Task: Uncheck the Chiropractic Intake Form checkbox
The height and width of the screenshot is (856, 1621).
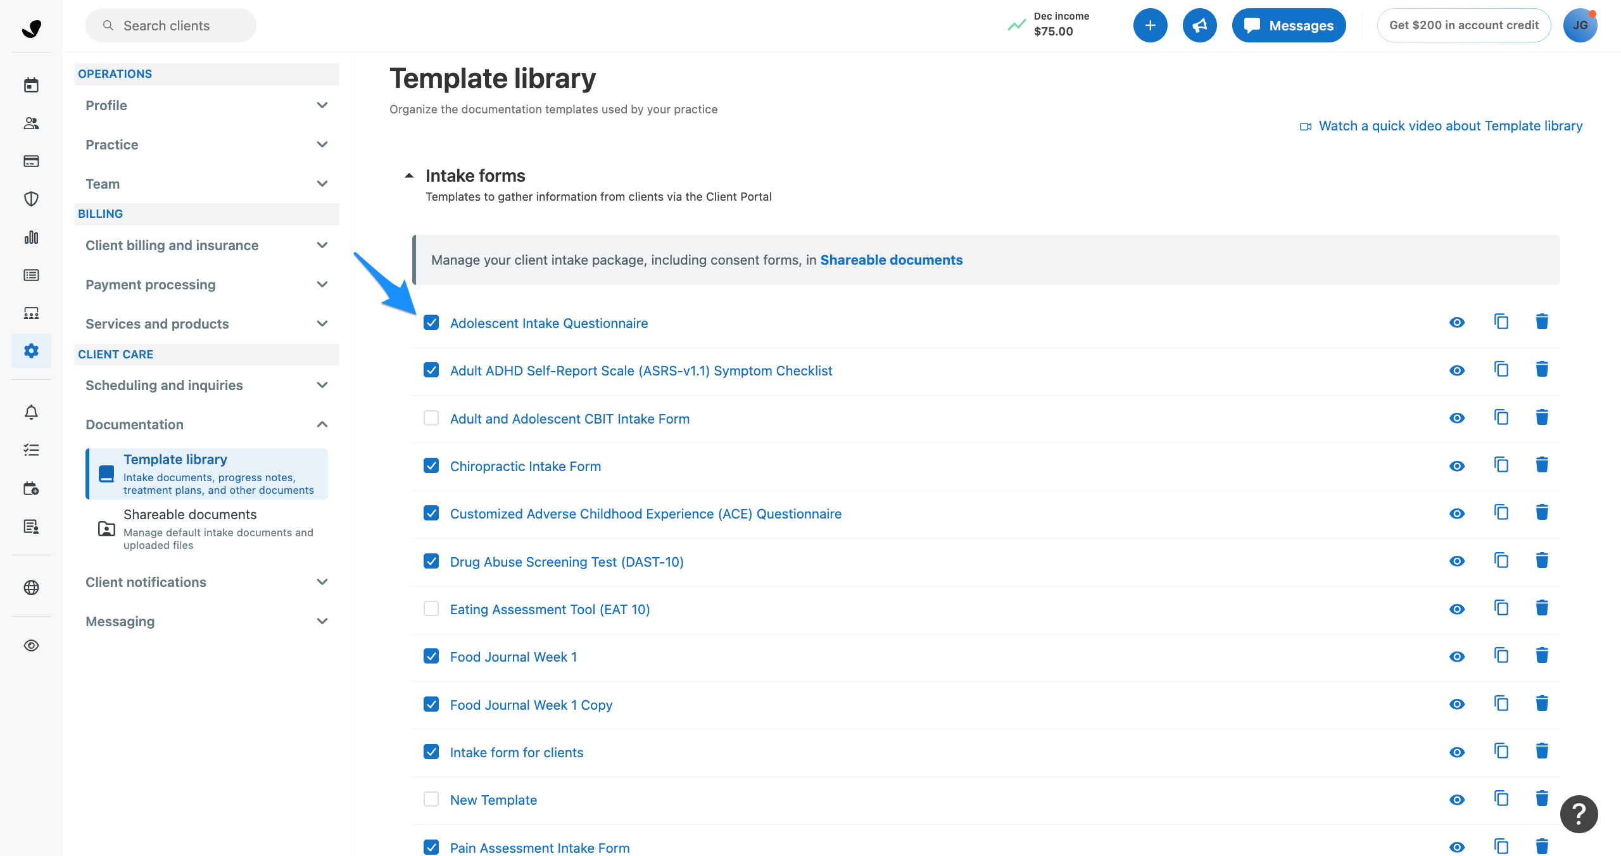Action: pyautogui.click(x=431, y=465)
